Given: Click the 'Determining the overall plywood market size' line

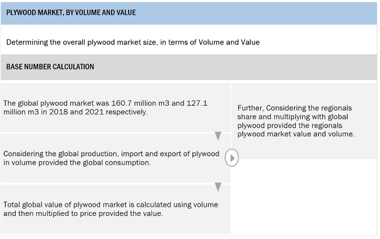Looking at the screenshot, I should (x=133, y=42).
